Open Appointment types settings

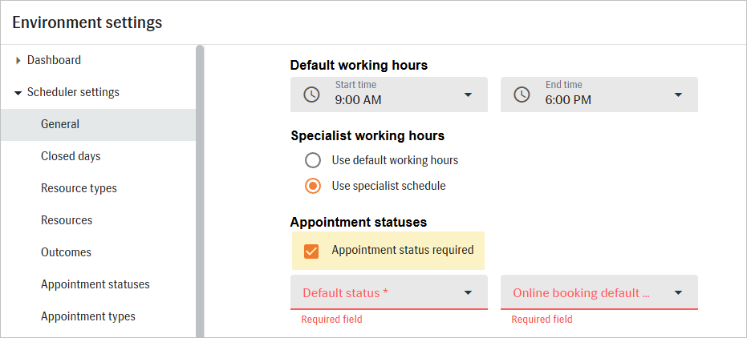[87, 316]
